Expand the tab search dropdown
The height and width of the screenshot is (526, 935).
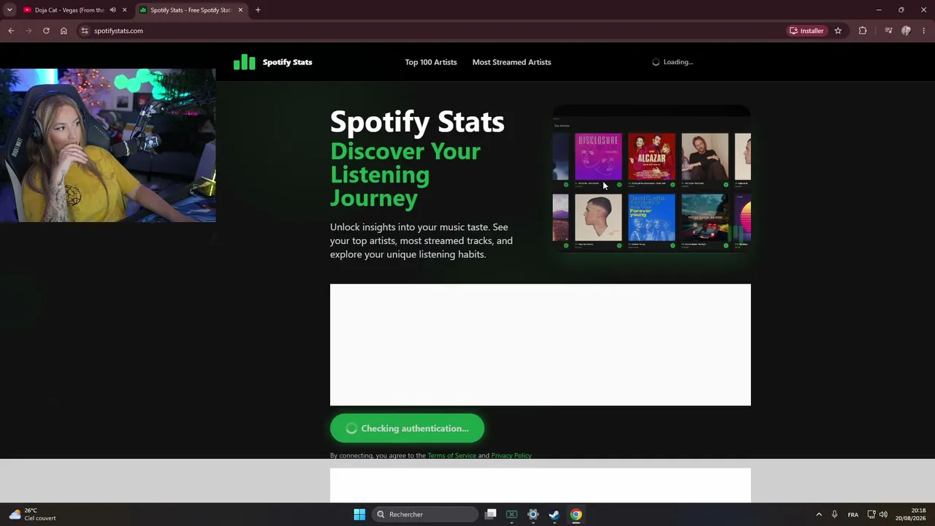(x=9, y=10)
